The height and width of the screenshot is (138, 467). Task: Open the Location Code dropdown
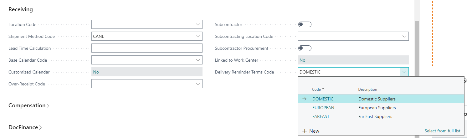coord(198,24)
